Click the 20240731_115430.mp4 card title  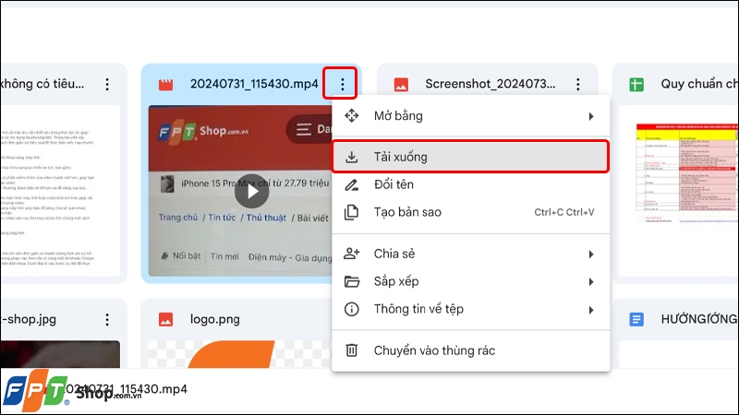click(254, 84)
